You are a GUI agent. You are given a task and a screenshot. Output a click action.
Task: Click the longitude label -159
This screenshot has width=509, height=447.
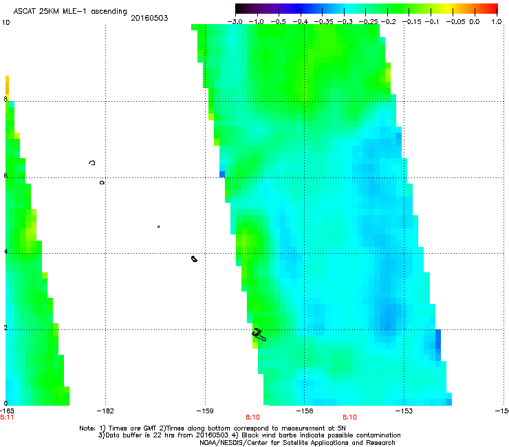click(x=205, y=411)
